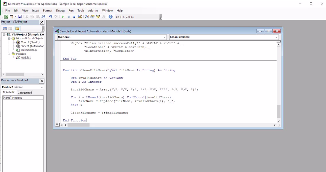Click Procedure View button at code window bottom

pos(57,125)
